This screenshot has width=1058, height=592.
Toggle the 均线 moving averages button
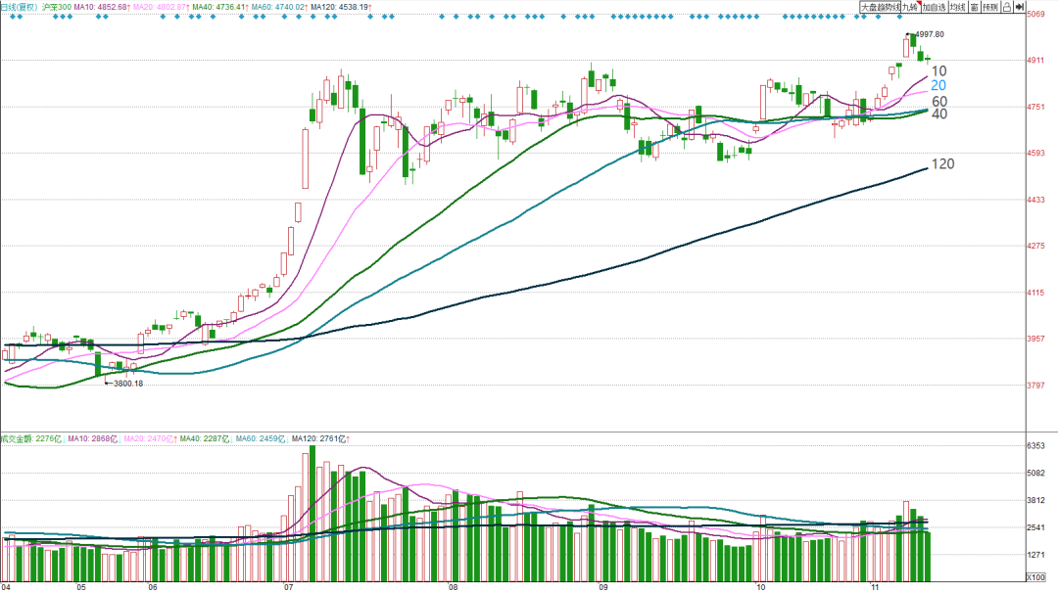[957, 7]
